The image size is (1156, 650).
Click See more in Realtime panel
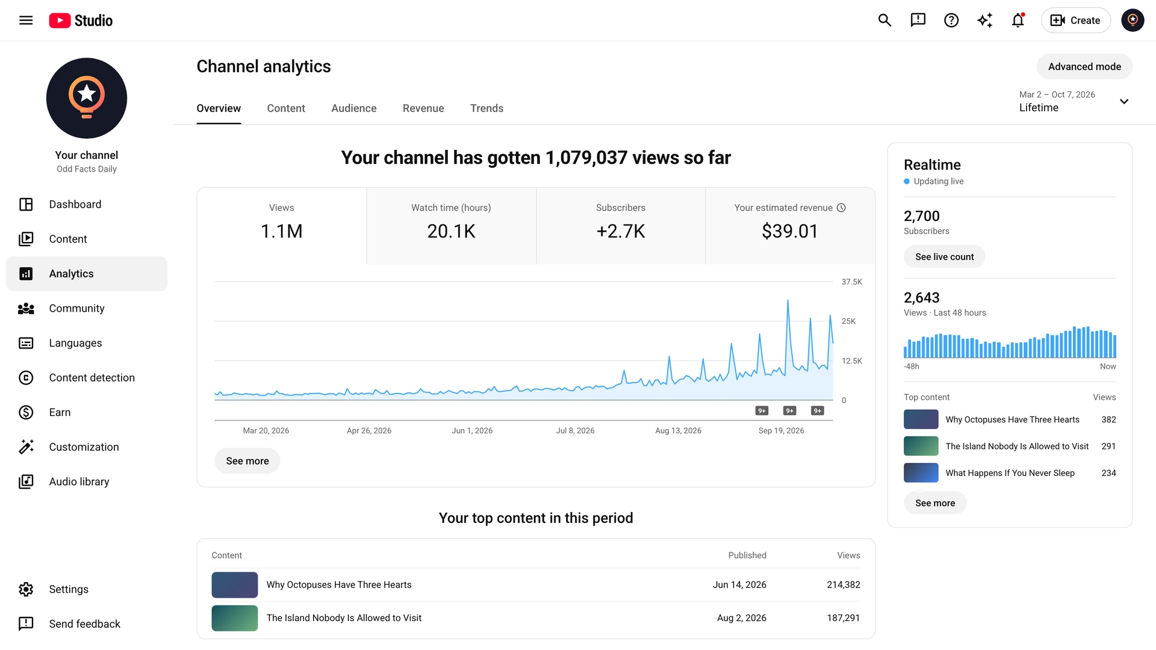935,503
